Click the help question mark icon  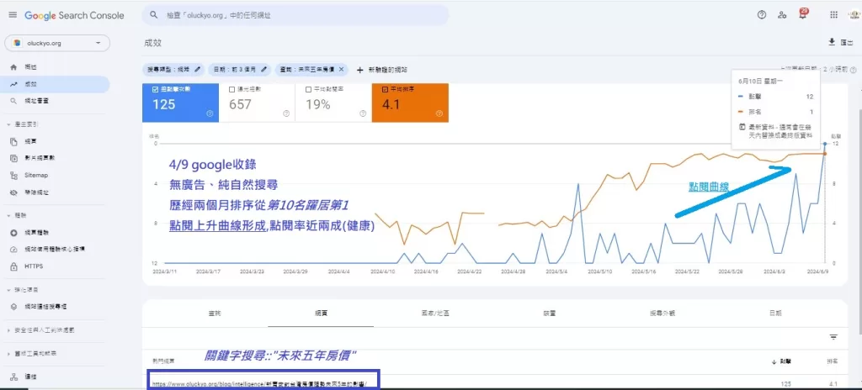(x=762, y=15)
